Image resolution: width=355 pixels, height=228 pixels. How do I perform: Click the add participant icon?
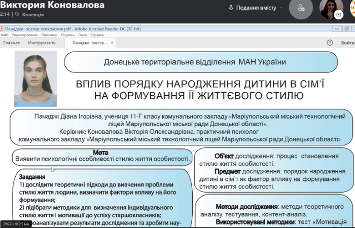[x=301, y=8]
